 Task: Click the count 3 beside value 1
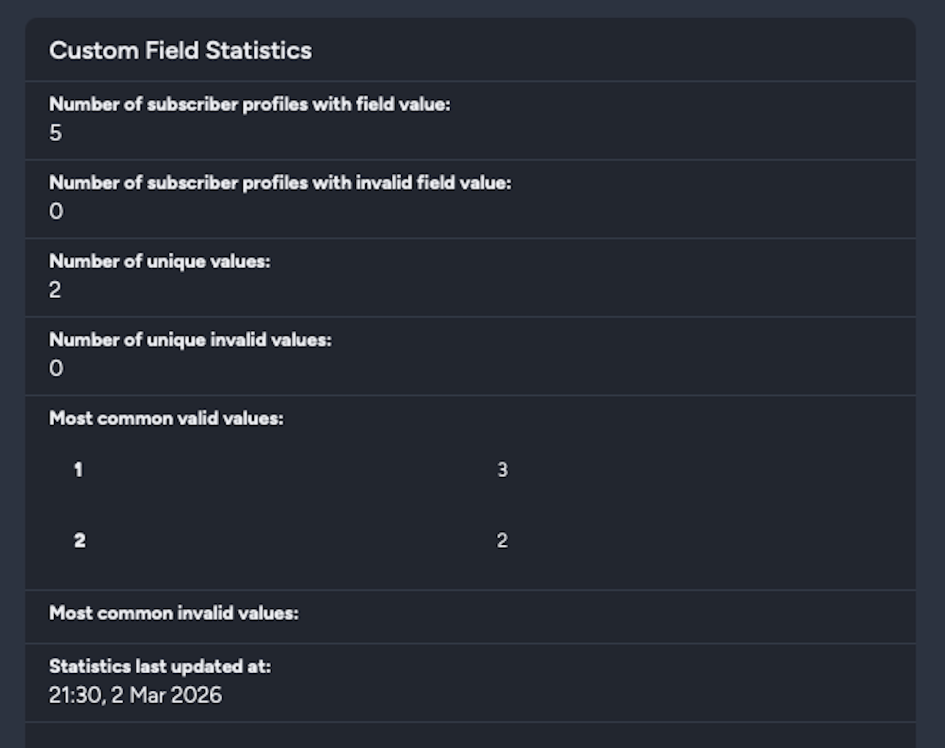pos(502,469)
